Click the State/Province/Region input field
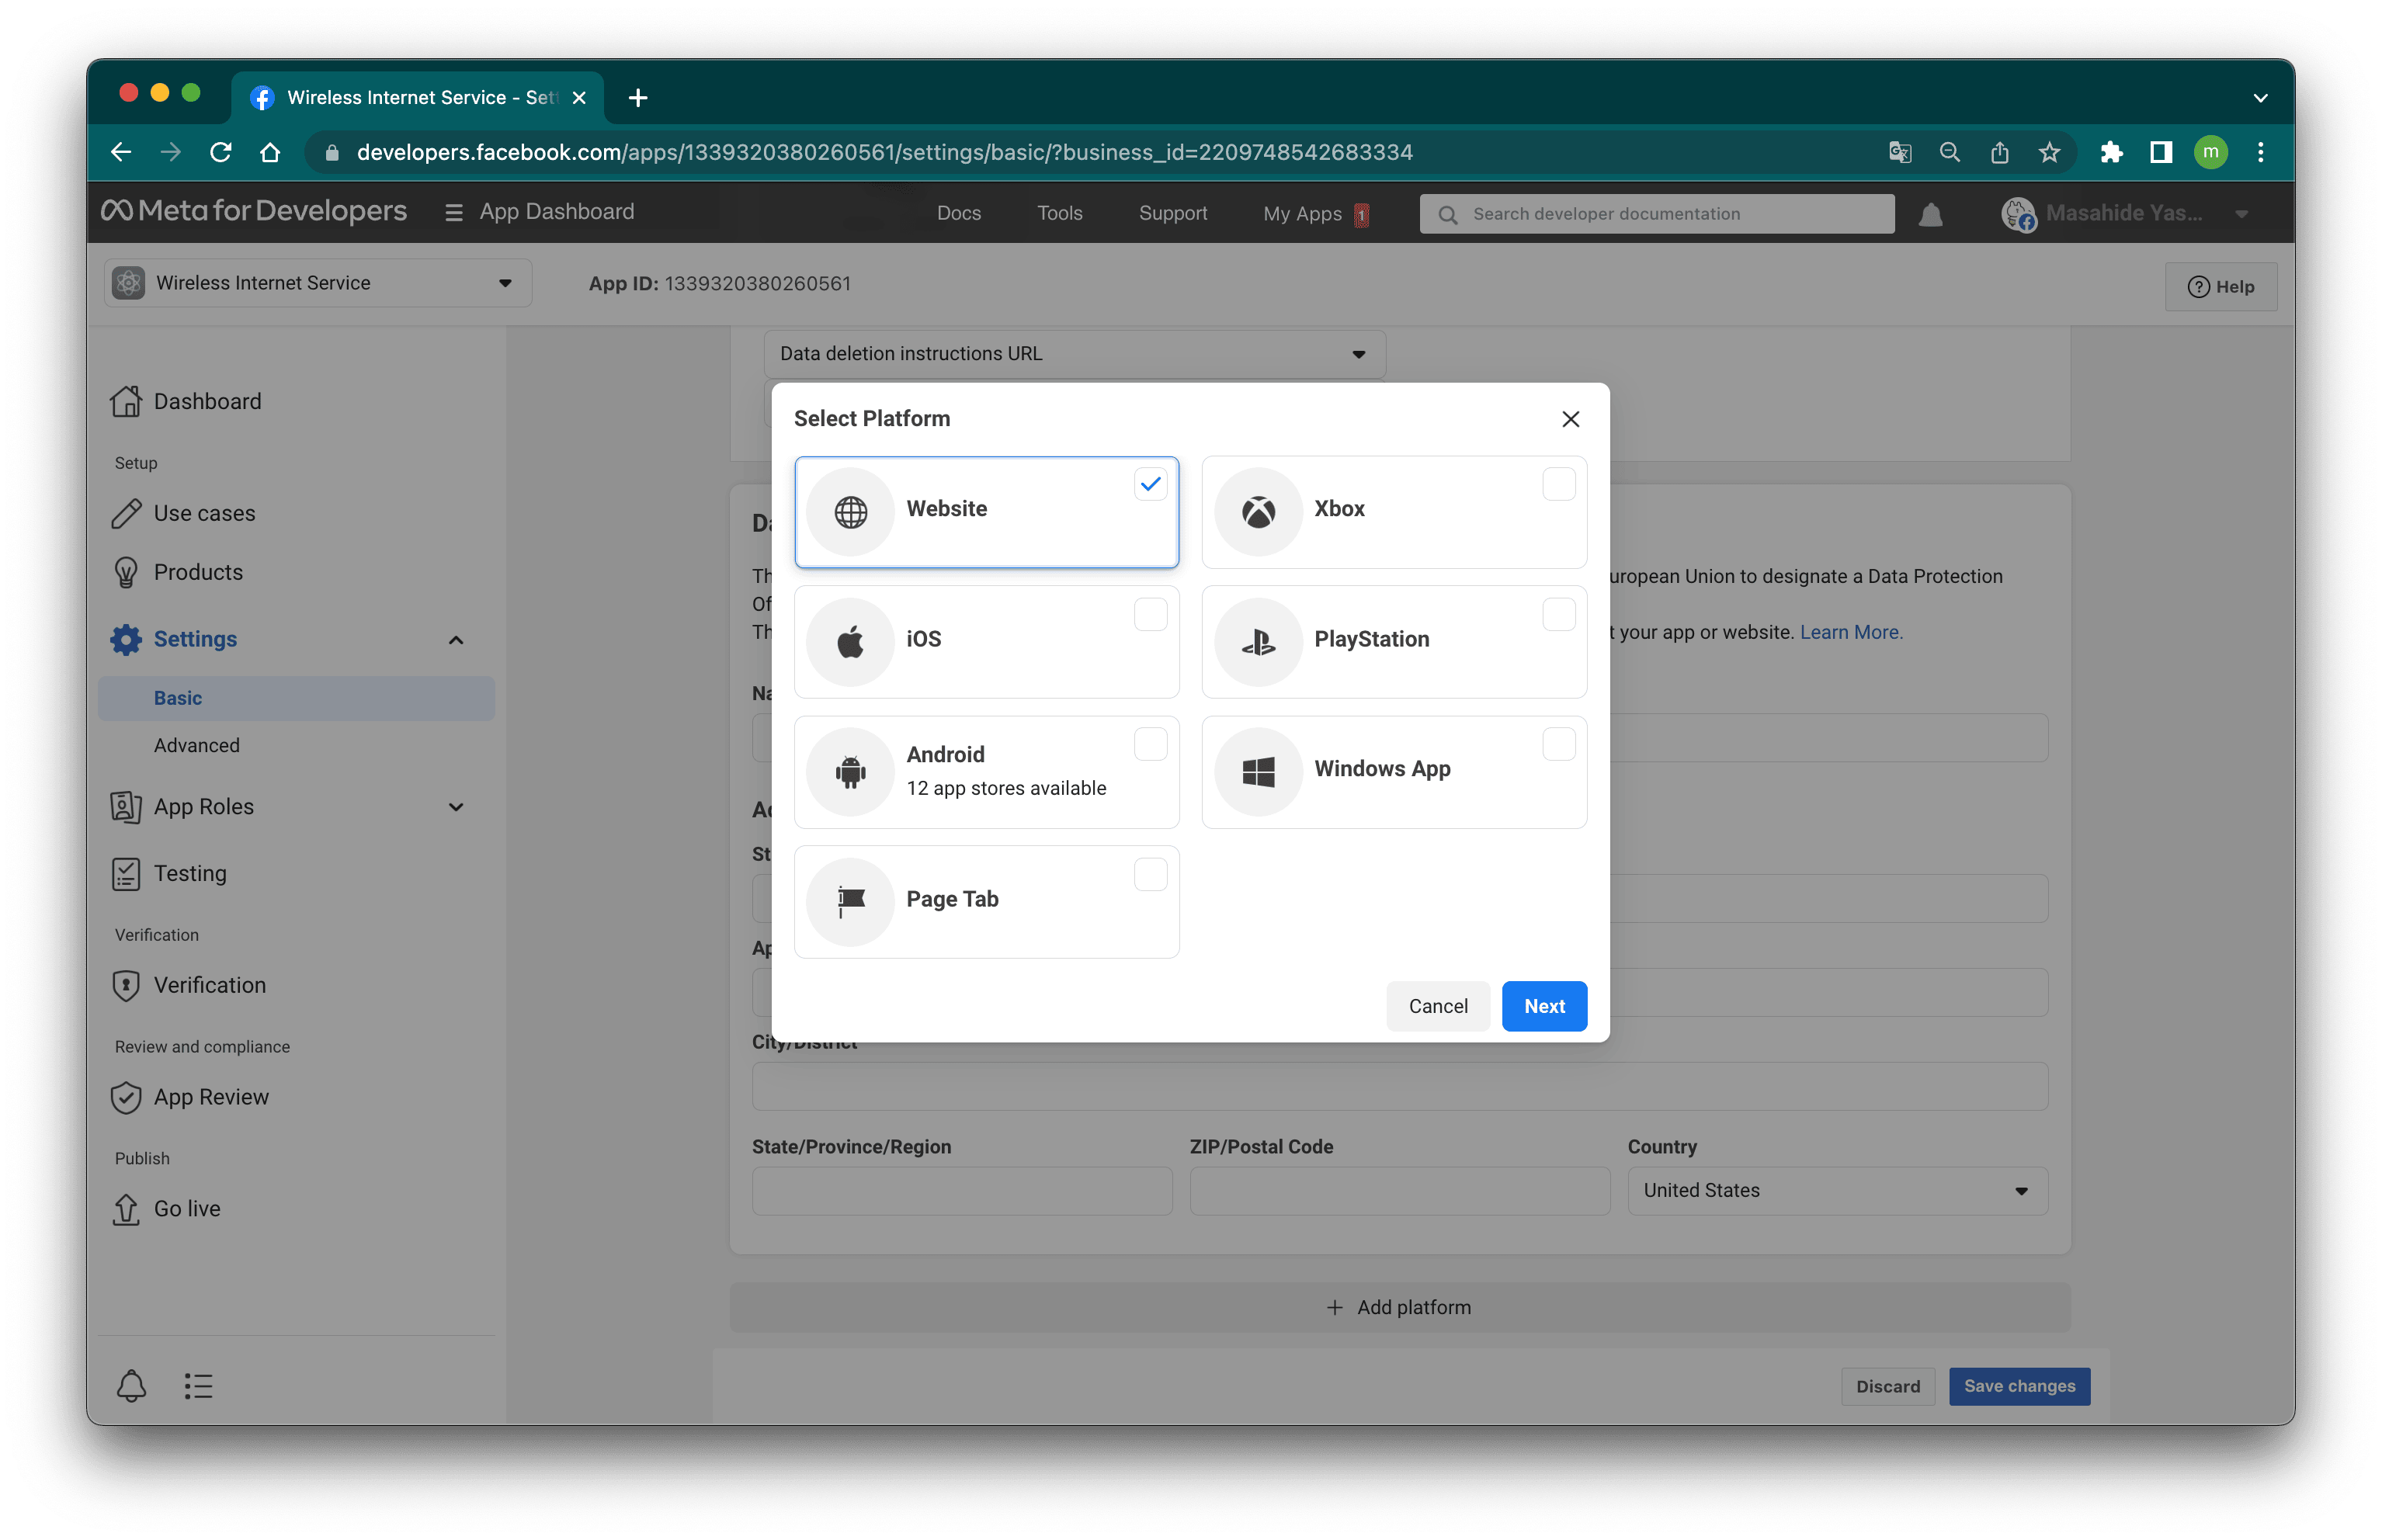Viewport: 2382px width, 1540px height. (961, 1191)
